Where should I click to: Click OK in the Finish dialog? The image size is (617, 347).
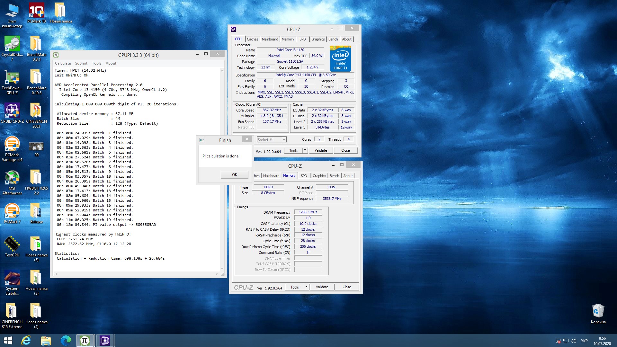click(235, 175)
